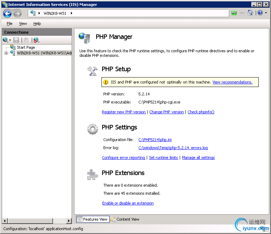271x234 pixels.
Task: Click 'There are 0 extensions enabled' text
Action: [131, 185]
